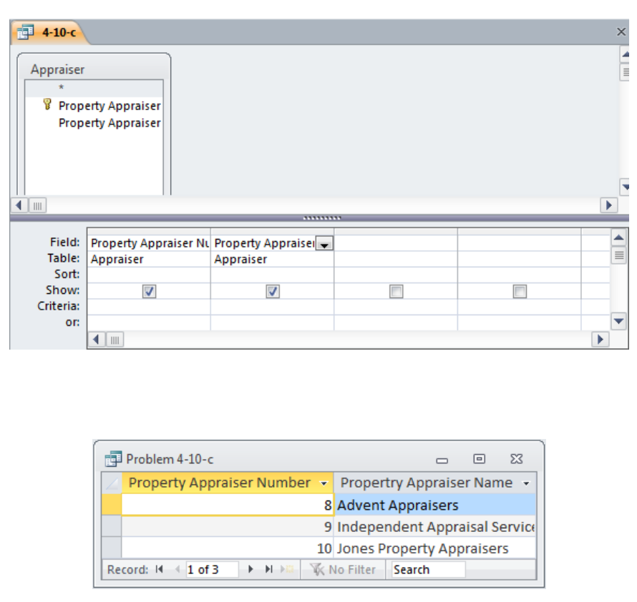
Task: Go to first record in navigation bar
Action: 159,570
